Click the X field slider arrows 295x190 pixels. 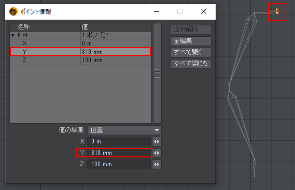coord(157,141)
